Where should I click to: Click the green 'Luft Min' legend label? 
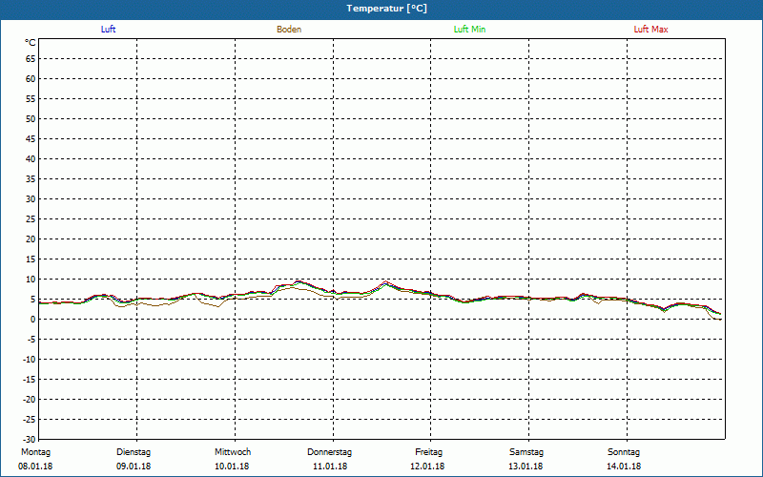click(x=469, y=30)
